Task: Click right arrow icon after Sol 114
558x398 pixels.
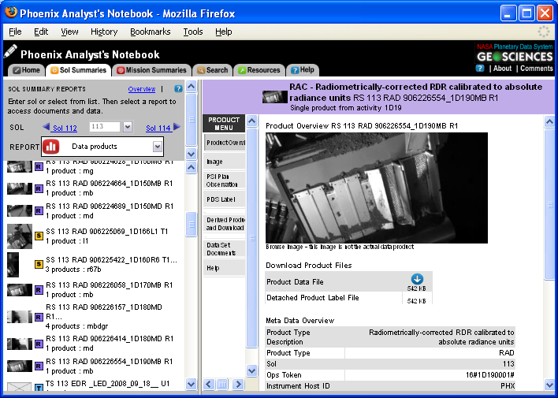Action: [x=177, y=126]
